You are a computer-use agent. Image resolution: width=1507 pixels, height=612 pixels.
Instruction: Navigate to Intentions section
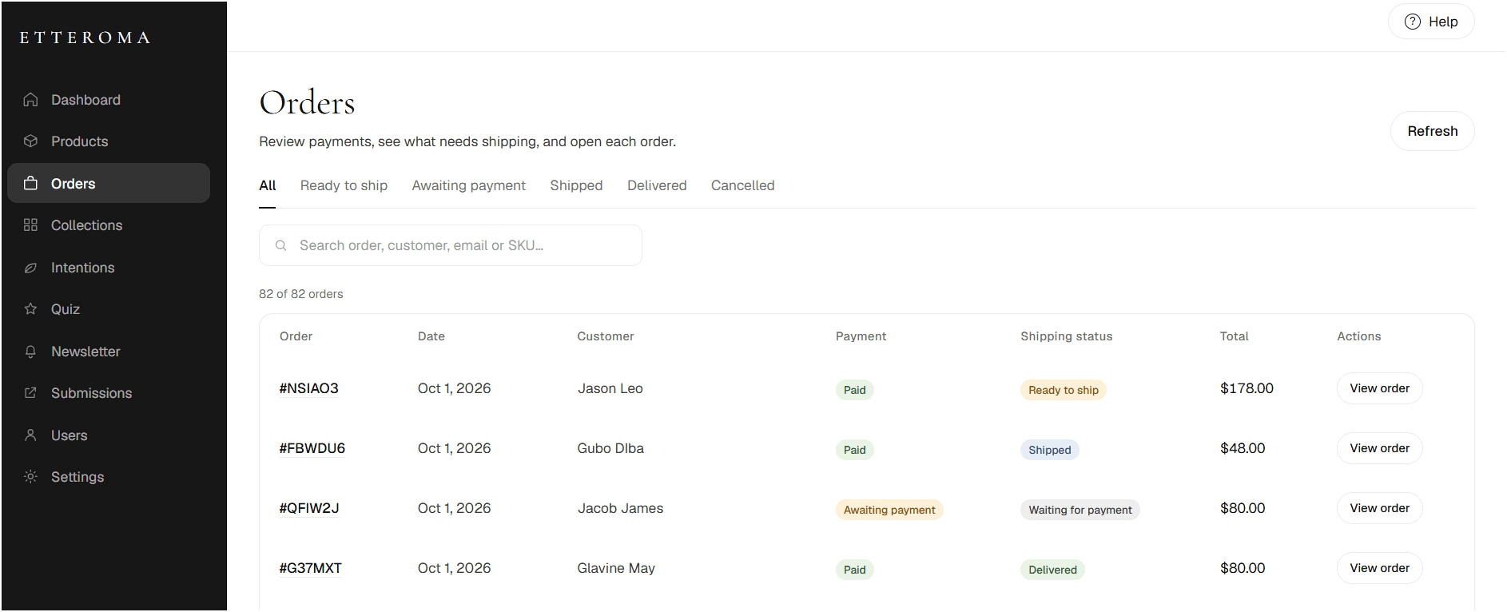[109, 268]
